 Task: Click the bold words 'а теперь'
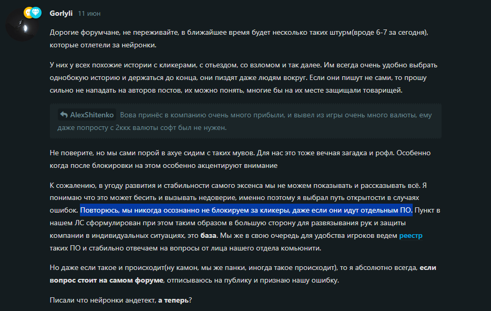tap(173, 300)
